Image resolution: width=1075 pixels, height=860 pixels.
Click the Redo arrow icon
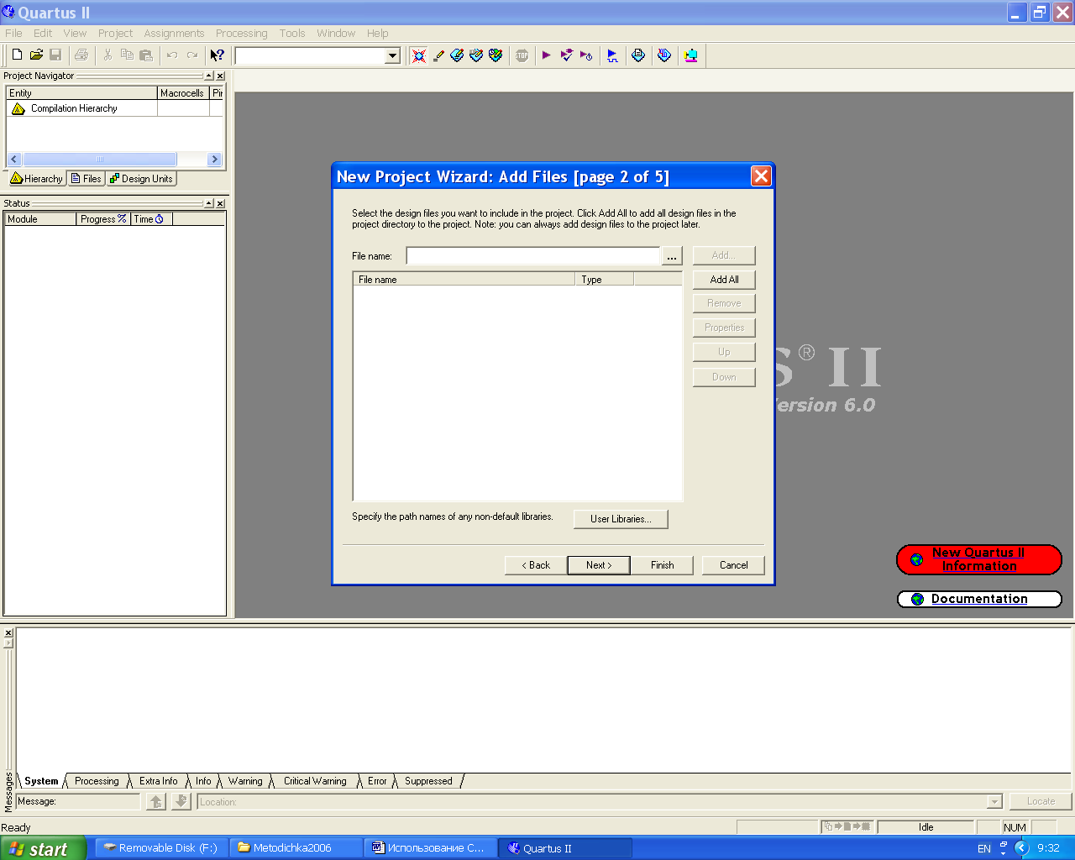click(x=191, y=55)
